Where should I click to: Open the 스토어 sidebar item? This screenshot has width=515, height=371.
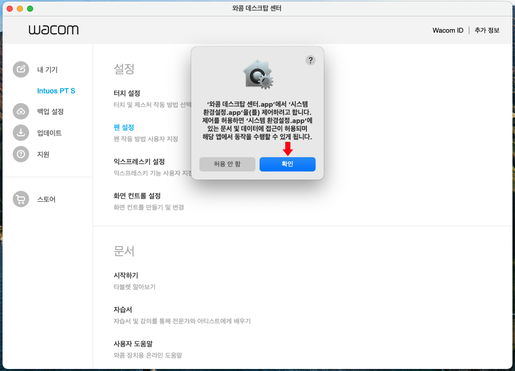click(x=46, y=200)
